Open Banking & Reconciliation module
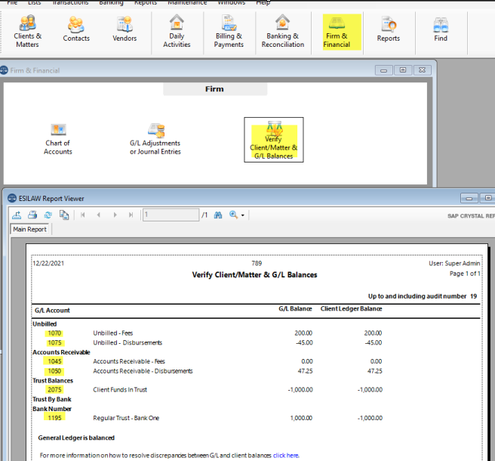 pos(282,31)
